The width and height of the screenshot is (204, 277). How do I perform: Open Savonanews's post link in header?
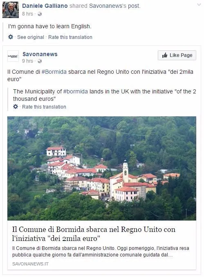point(114,6)
